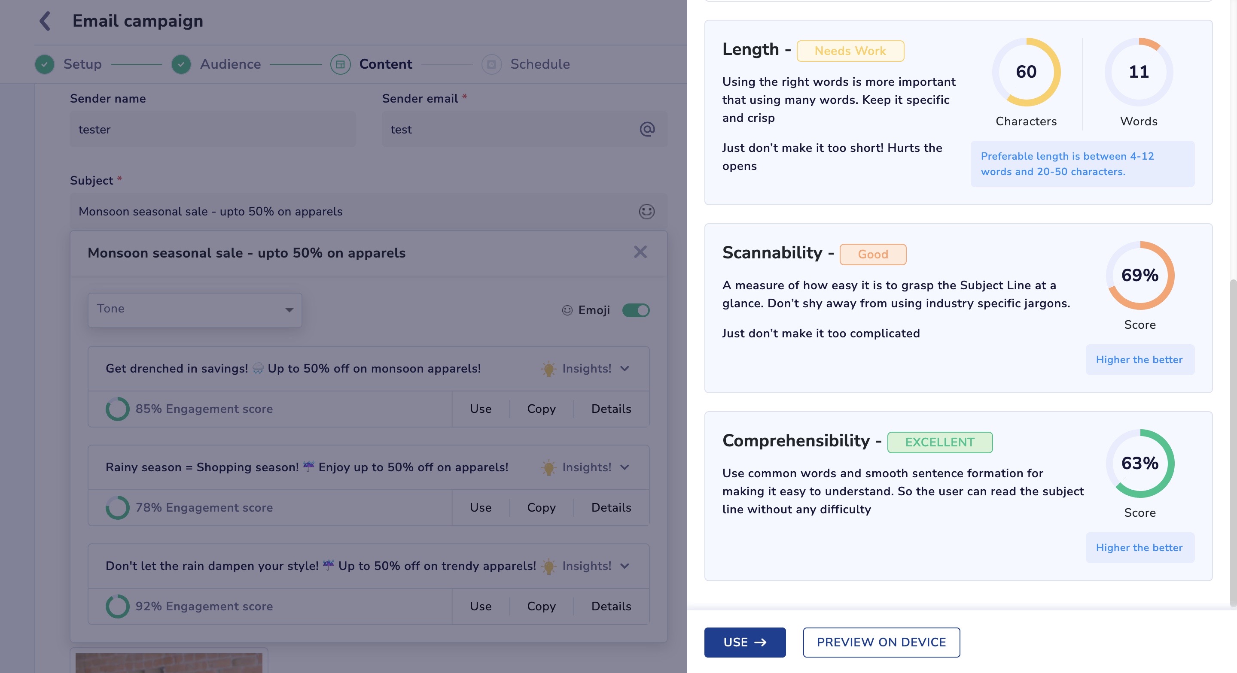Screen dimensions: 1237x673
Task: Close the subject suggestions panel
Action: (x=640, y=252)
